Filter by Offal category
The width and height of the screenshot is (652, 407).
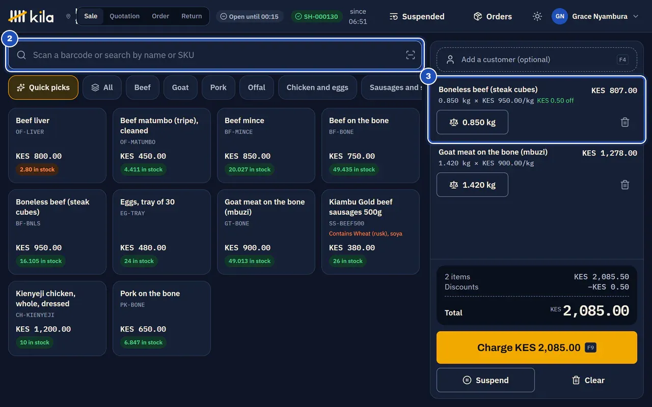pyautogui.click(x=257, y=88)
